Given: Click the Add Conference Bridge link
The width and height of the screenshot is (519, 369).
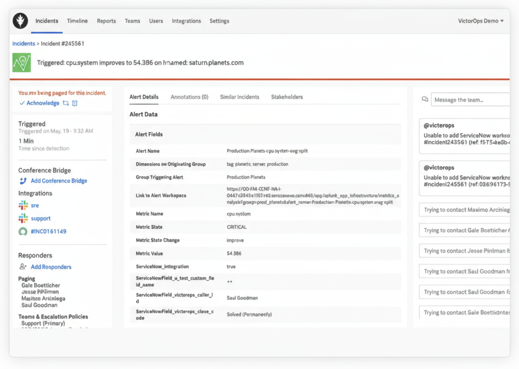Looking at the screenshot, I should pos(59,181).
